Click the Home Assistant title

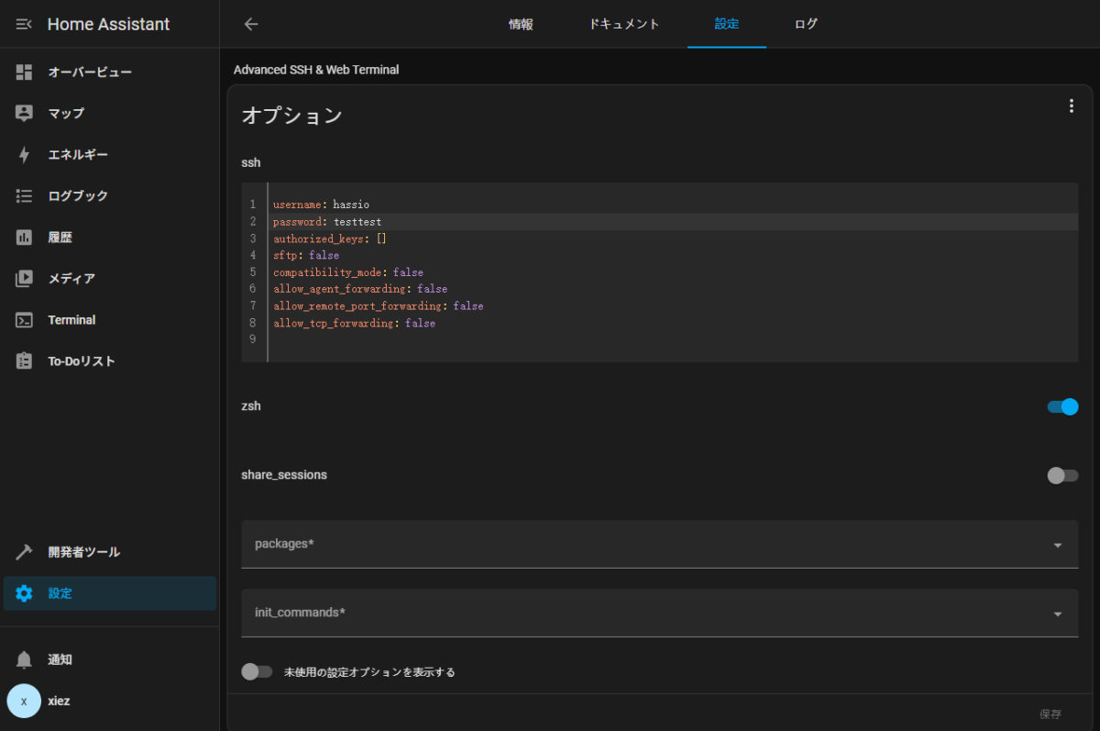point(108,24)
